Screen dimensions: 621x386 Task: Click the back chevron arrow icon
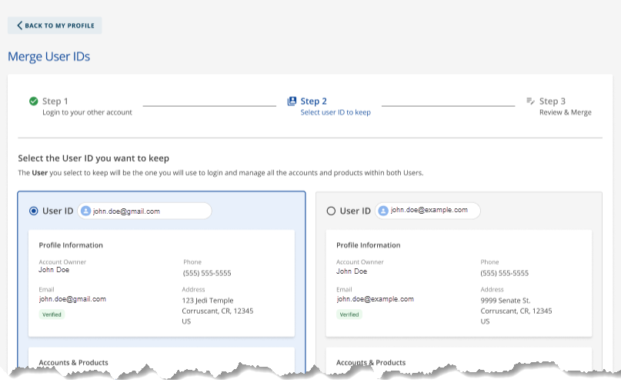click(x=19, y=25)
